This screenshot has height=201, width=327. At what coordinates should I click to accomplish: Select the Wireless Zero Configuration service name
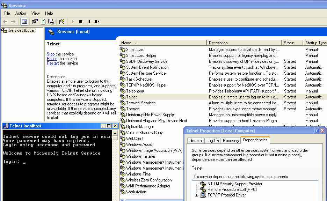pyautogui.click(x=149, y=180)
